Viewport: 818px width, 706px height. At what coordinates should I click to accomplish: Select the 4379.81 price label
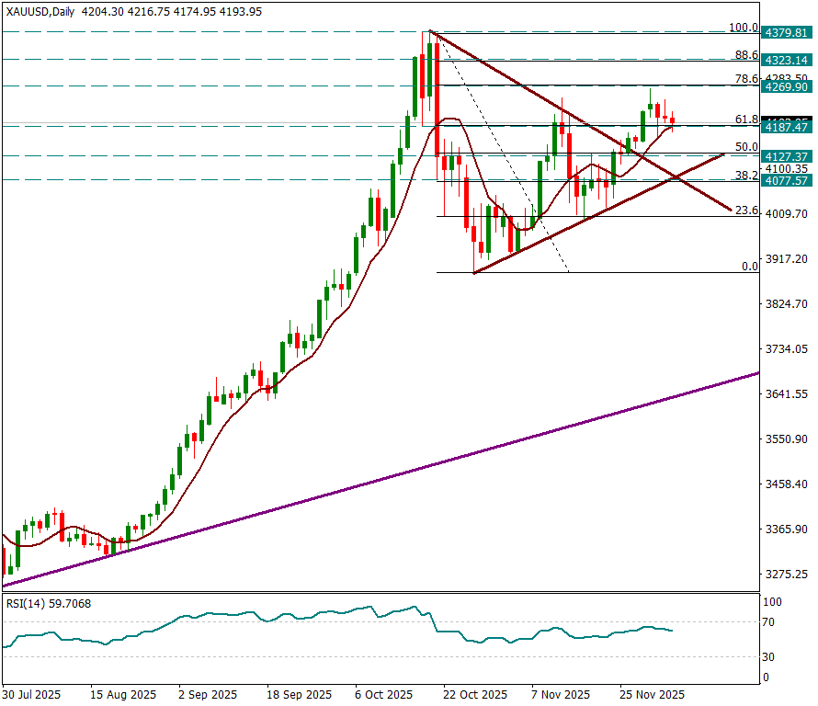pyautogui.click(x=786, y=32)
